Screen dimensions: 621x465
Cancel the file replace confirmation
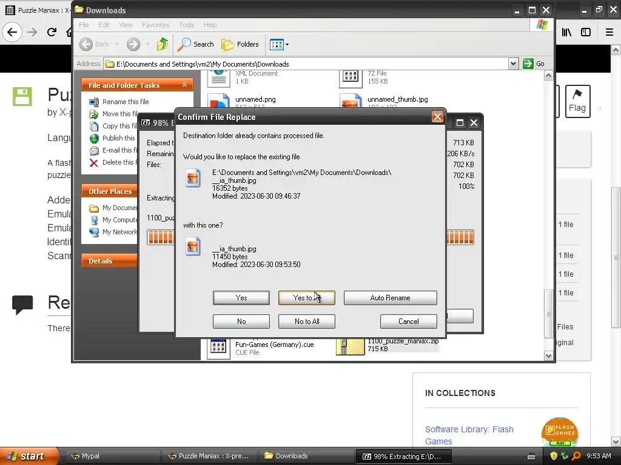pyautogui.click(x=408, y=322)
